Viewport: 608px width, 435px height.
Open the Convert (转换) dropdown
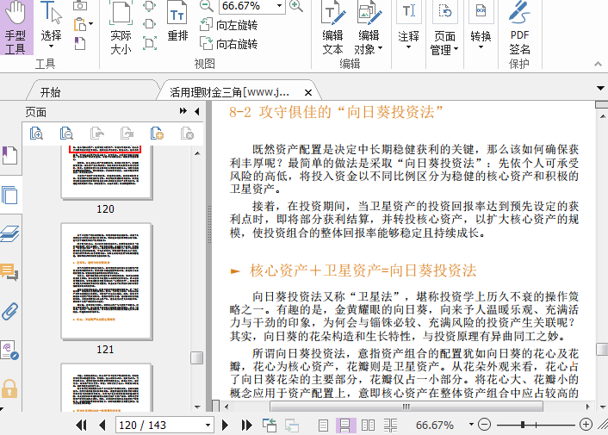point(481,26)
